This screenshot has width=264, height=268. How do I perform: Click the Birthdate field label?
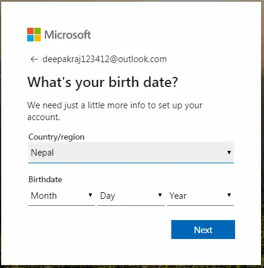click(45, 179)
